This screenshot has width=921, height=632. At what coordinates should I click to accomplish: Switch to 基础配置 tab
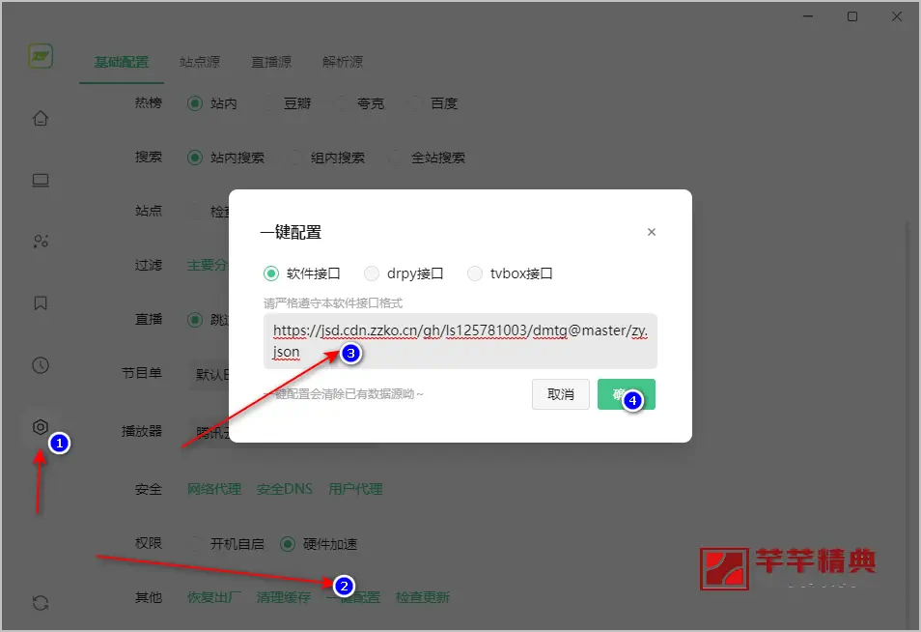(x=122, y=62)
